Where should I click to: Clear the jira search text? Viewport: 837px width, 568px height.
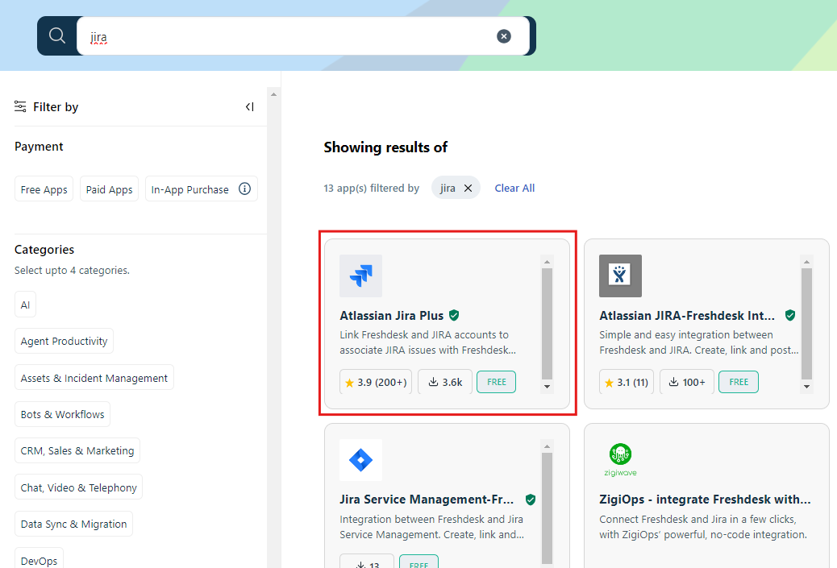(503, 36)
